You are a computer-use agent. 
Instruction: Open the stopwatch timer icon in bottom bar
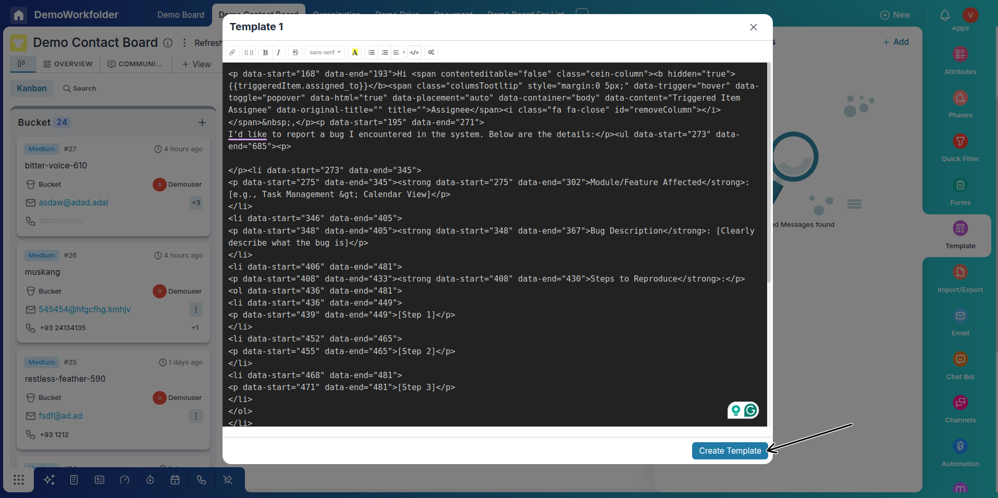click(150, 480)
